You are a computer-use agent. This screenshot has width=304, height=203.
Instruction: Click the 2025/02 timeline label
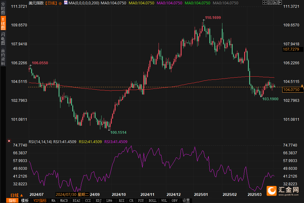pyautogui.click(x=230, y=195)
